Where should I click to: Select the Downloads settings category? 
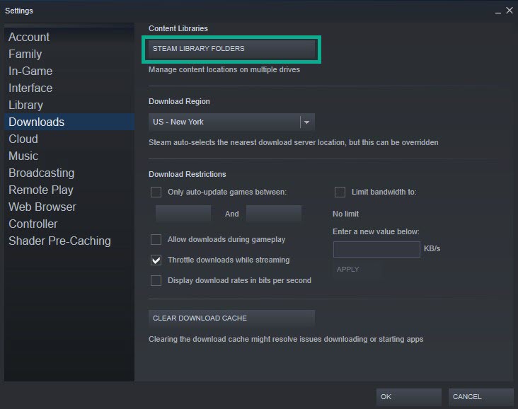tap(69, 122)
